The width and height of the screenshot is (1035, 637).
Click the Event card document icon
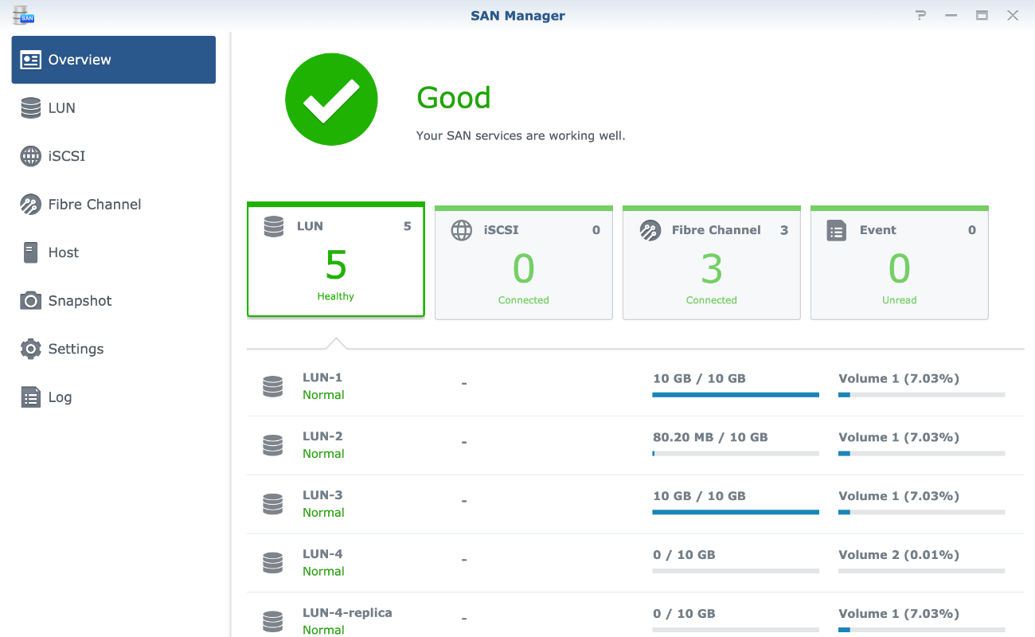836,230
